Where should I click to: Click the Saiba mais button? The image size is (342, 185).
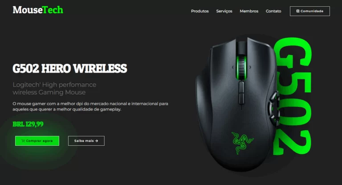[86, 141]
